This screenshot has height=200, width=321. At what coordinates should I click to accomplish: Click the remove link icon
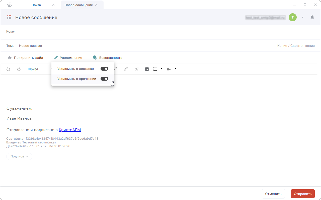[x=136, y=69]
